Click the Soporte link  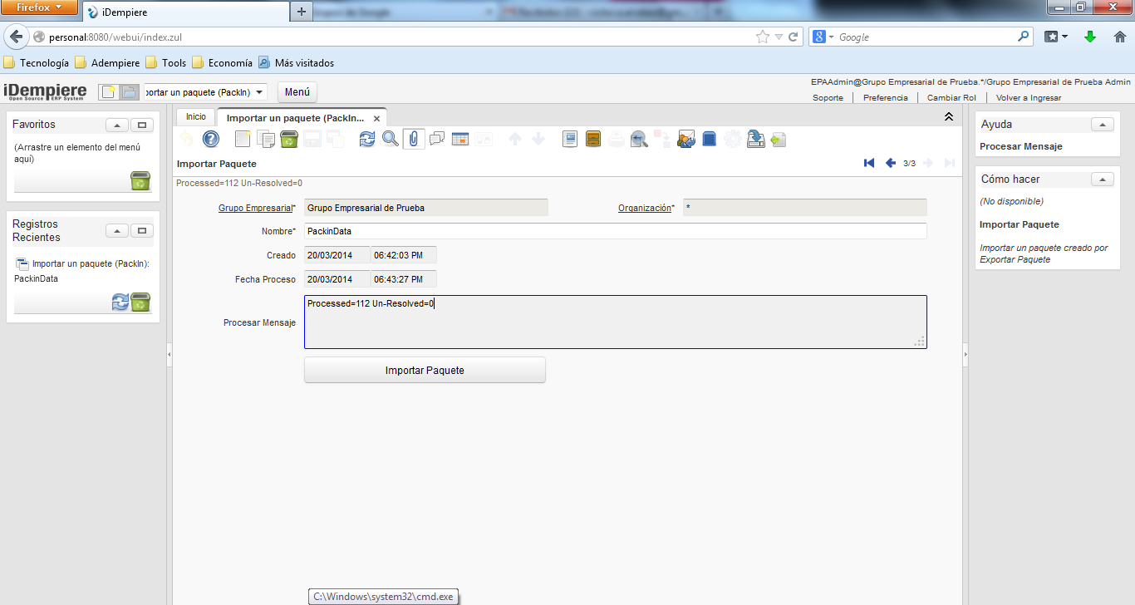click(x=828, y=97)
